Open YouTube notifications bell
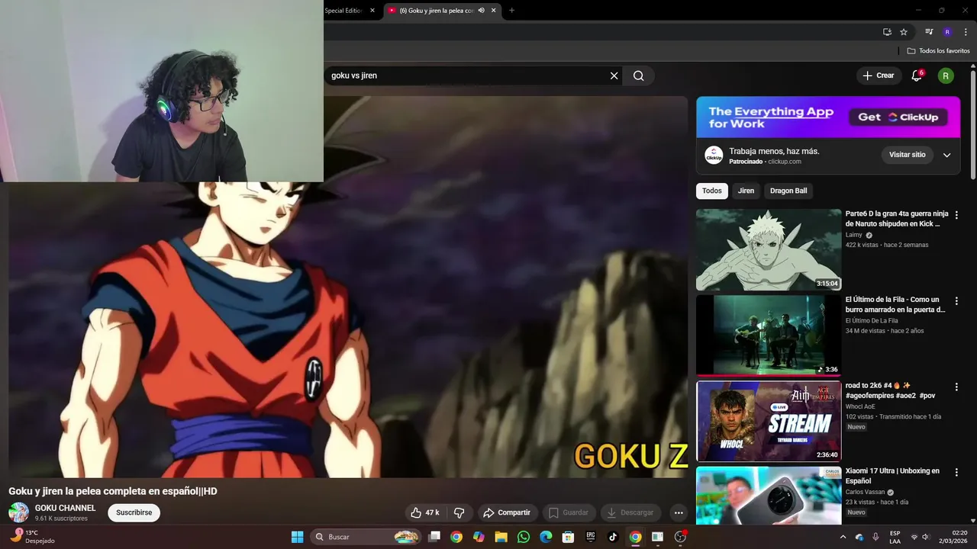Viewport: 977px width, 549px height. tap(917, 75)
